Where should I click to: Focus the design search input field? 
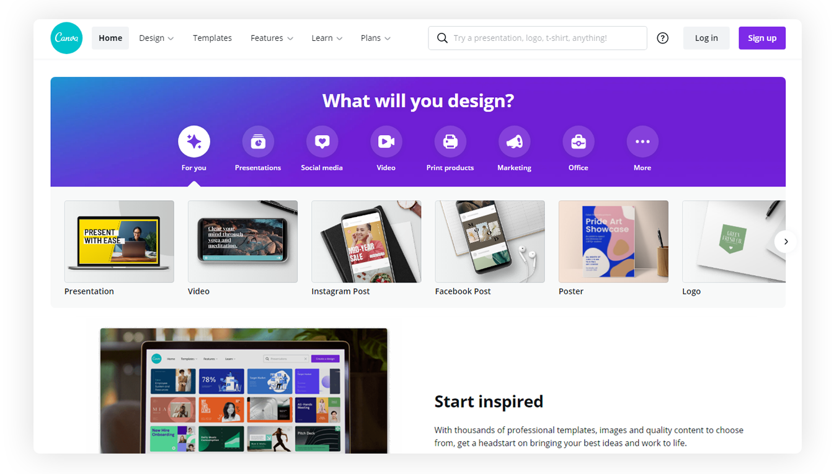click(538, 38)
